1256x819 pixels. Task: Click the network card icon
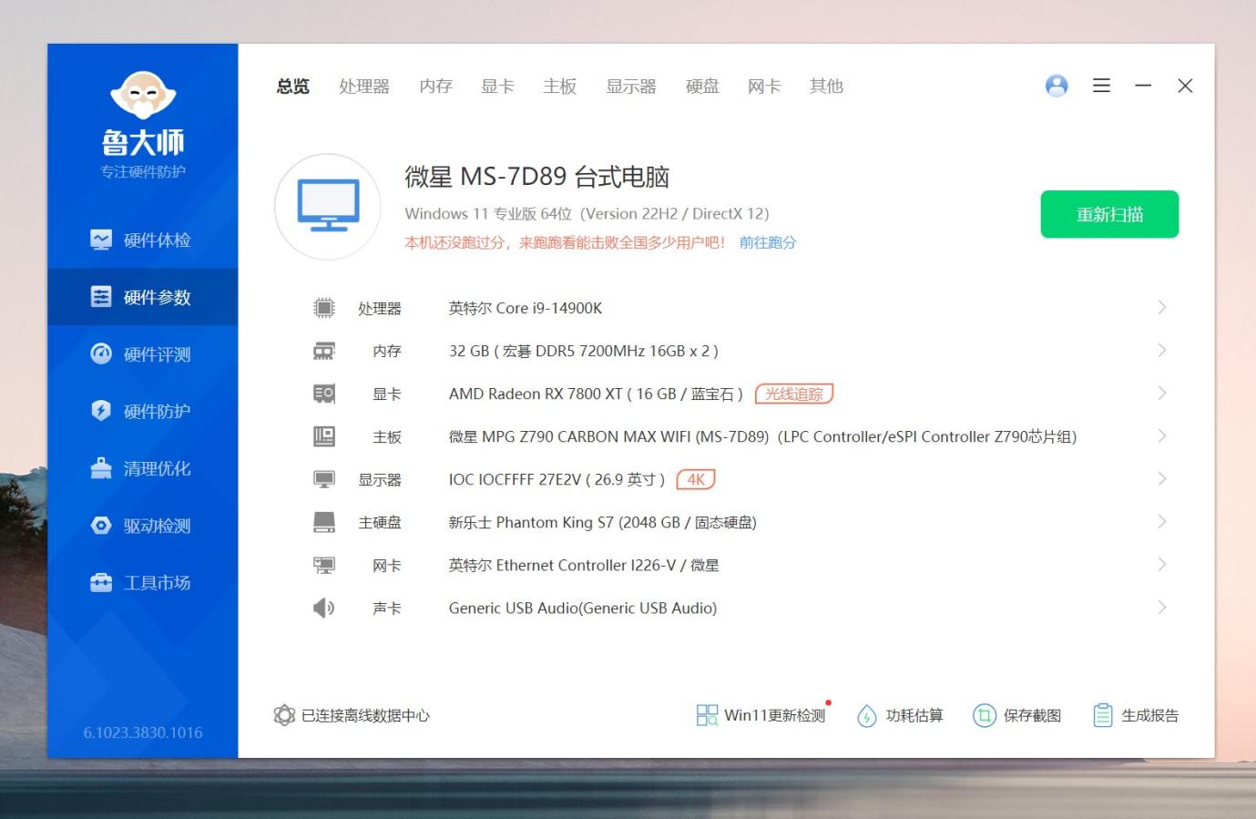click(x=324, y=565)
